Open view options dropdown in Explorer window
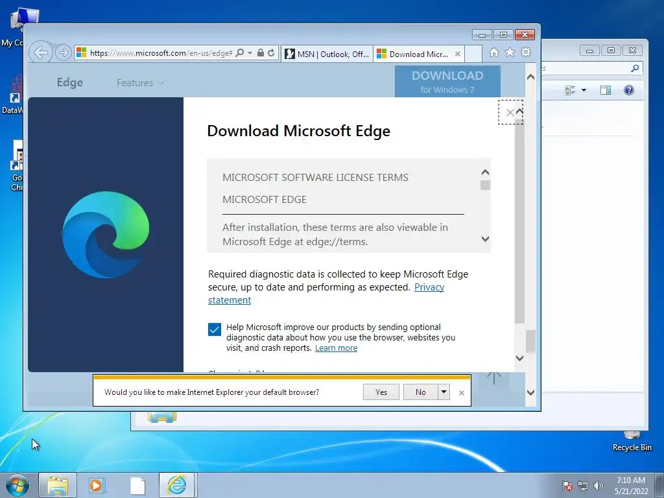Viewport: 664px width, 498px height. 584,89
